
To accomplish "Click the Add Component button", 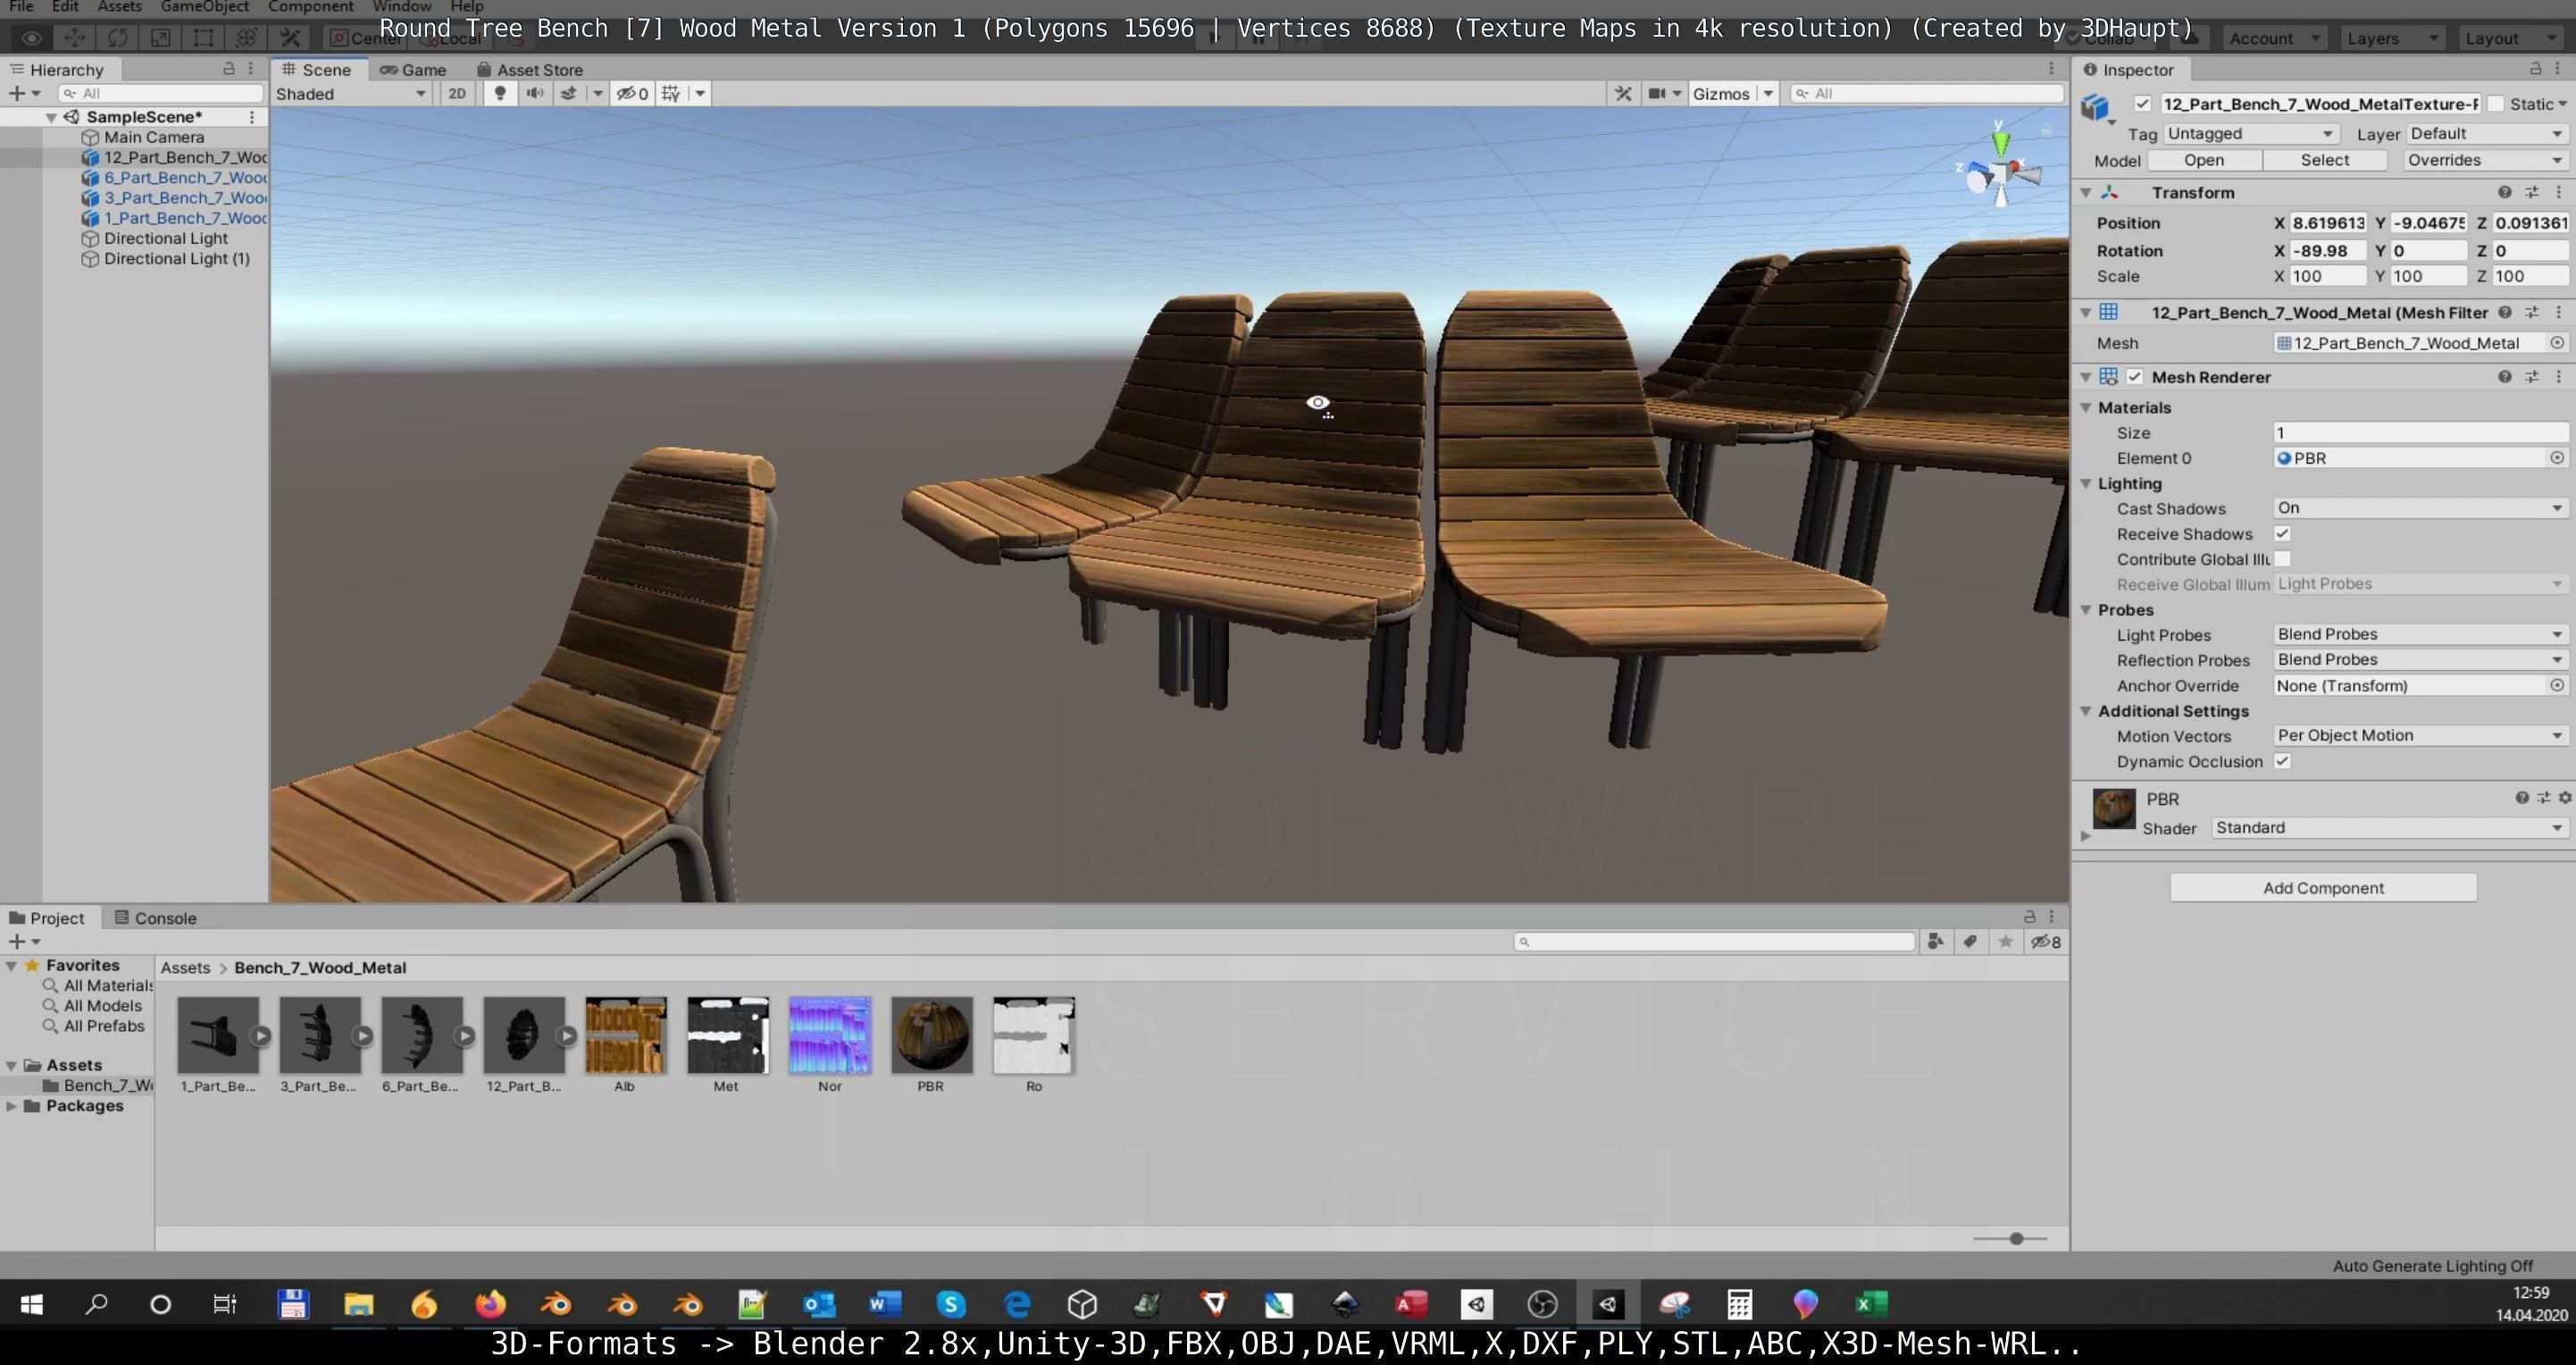I will point(2323,888).
